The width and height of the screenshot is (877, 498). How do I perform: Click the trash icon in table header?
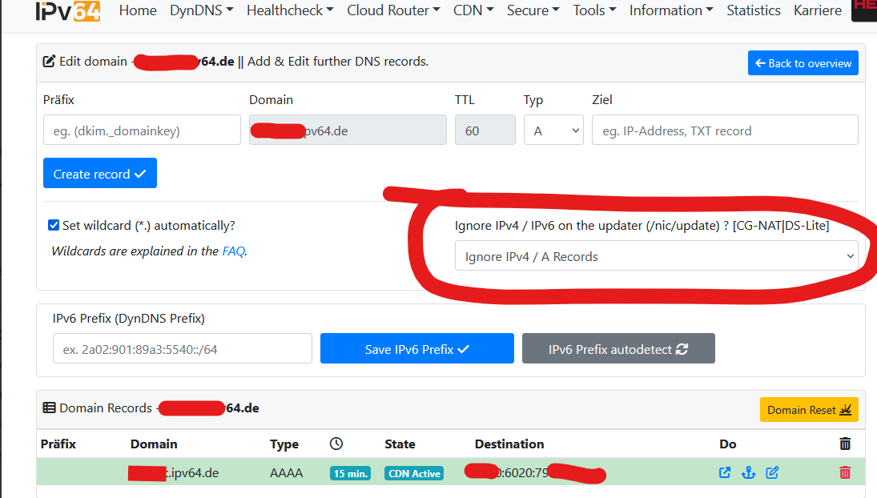(x=845, y=444)
